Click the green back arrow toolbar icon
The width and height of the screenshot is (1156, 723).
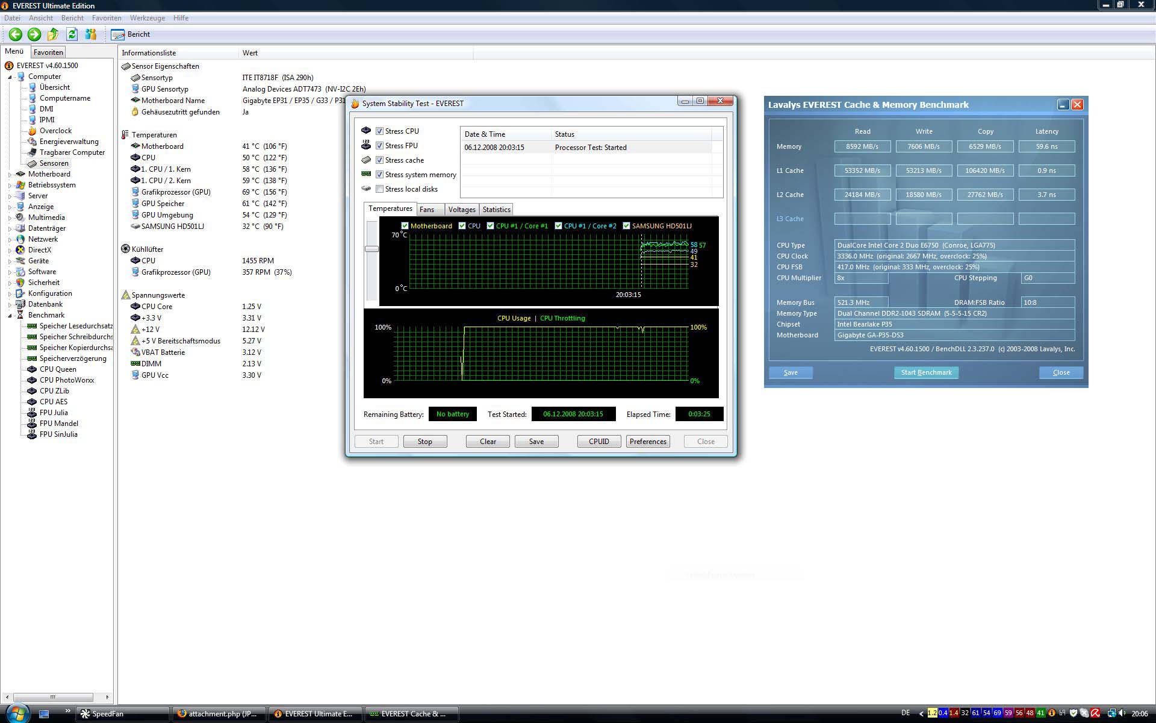16,34
